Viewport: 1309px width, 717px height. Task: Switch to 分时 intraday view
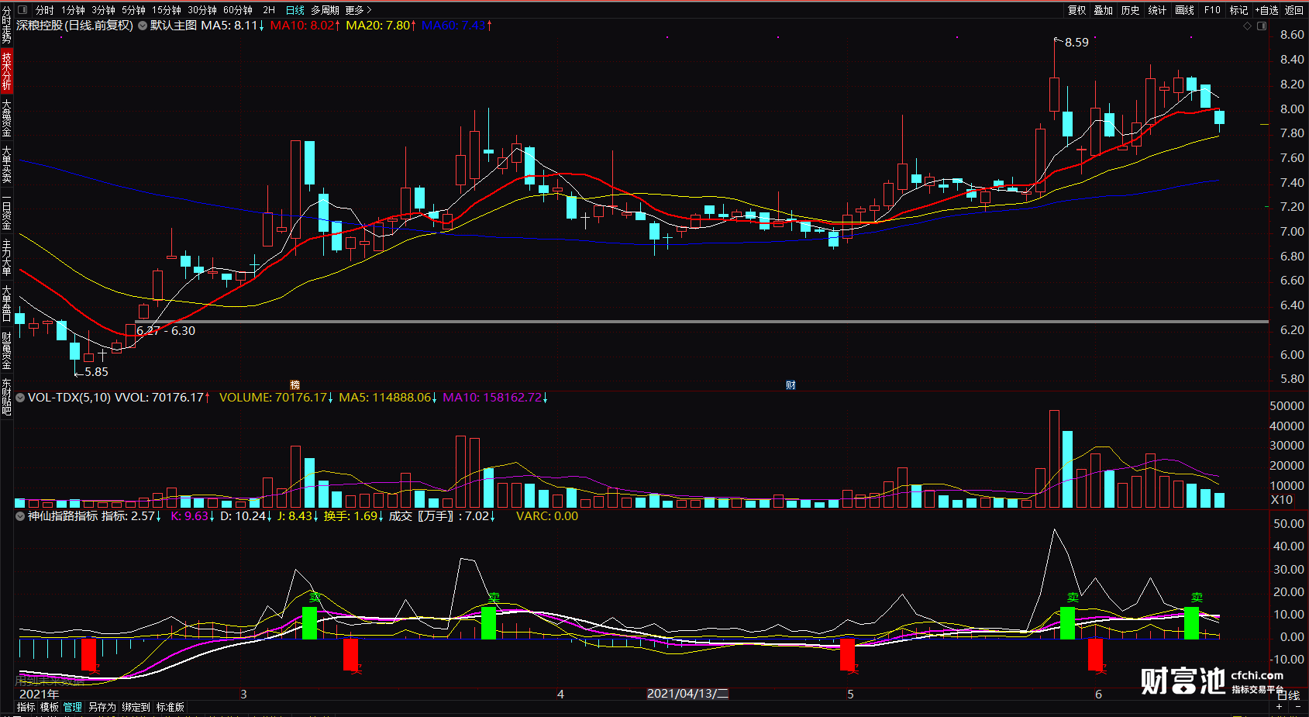[44, 10]
